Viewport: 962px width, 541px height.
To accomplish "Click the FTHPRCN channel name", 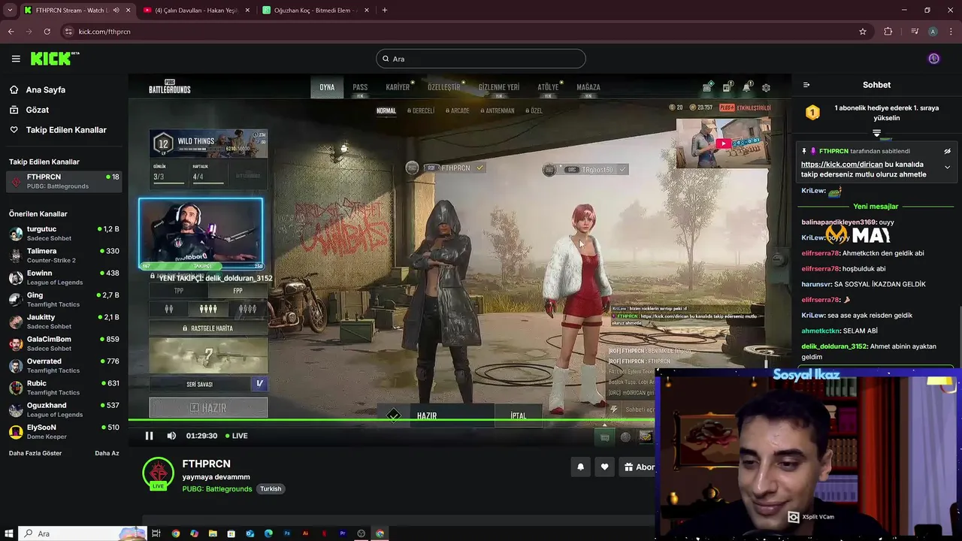I will point(206,464).
